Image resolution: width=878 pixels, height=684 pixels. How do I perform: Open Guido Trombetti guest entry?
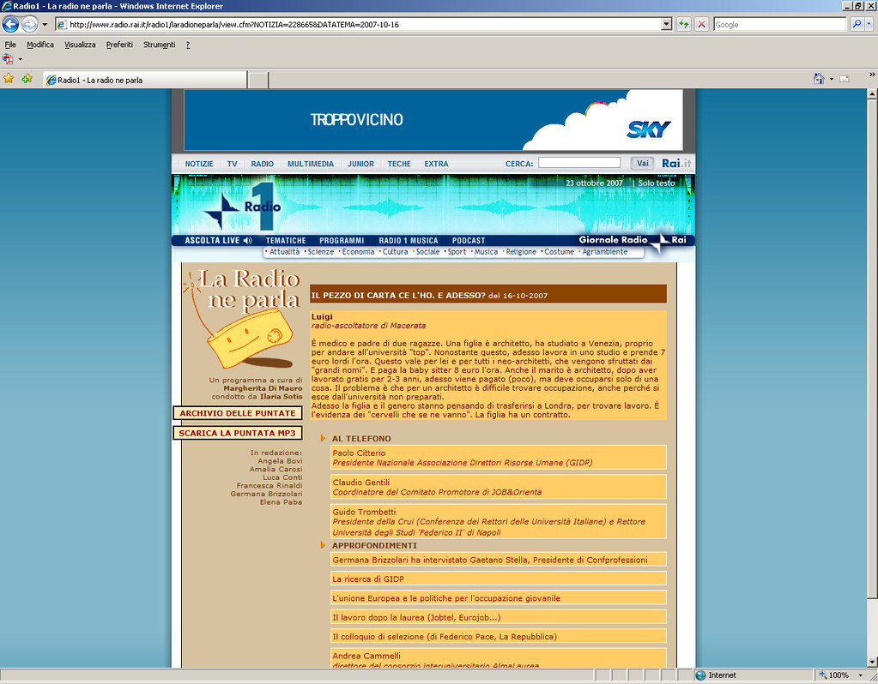499,521
